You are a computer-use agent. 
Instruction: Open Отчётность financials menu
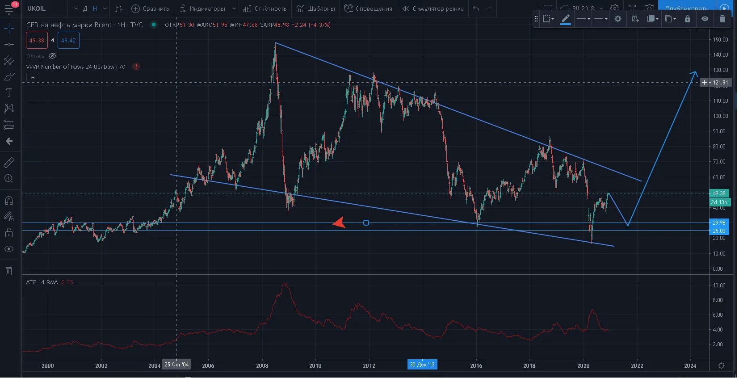(x=265, y=8)
